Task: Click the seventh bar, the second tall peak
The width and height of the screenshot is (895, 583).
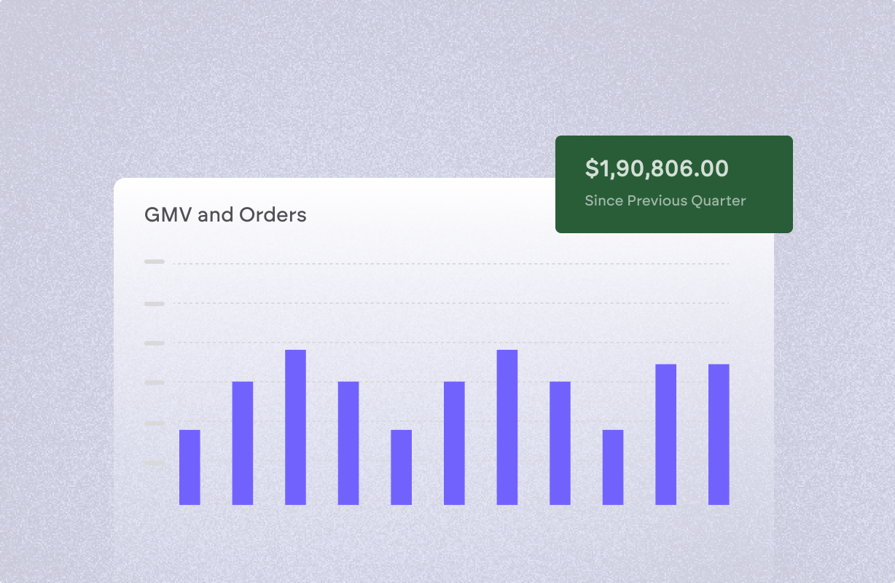Action: (507, 427)
